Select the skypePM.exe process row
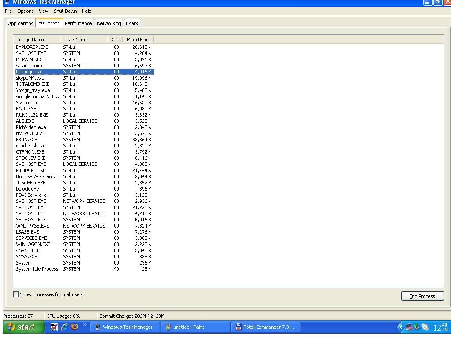The width and height of the screenshot is (451, 338). 85,78
